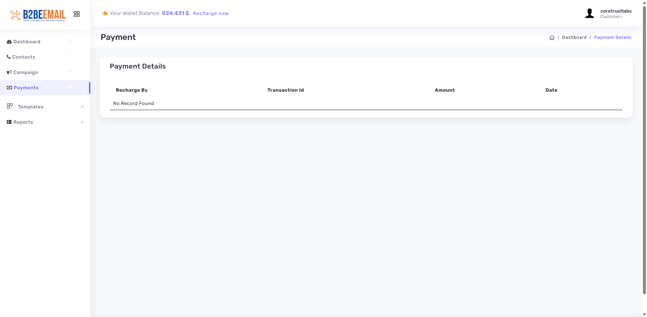Click the Recharge now link
Viewport: 647px width, 317px height.
pos(211,13)
